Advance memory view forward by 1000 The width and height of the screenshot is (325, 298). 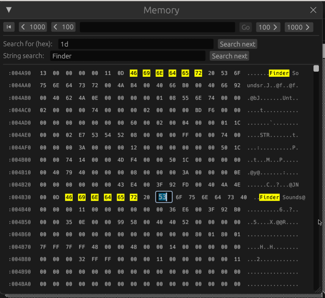pos(299,27)
